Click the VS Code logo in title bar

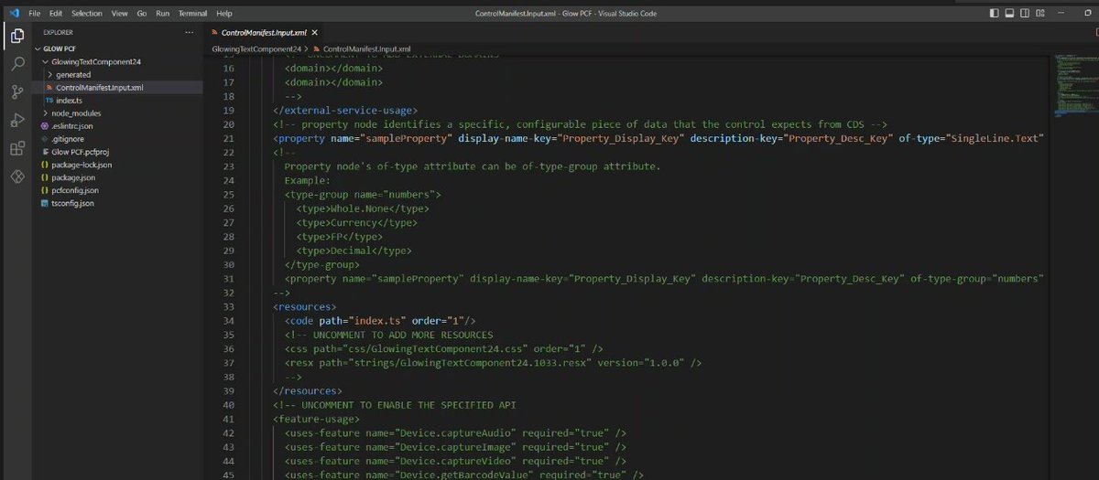tap(14, 14)
